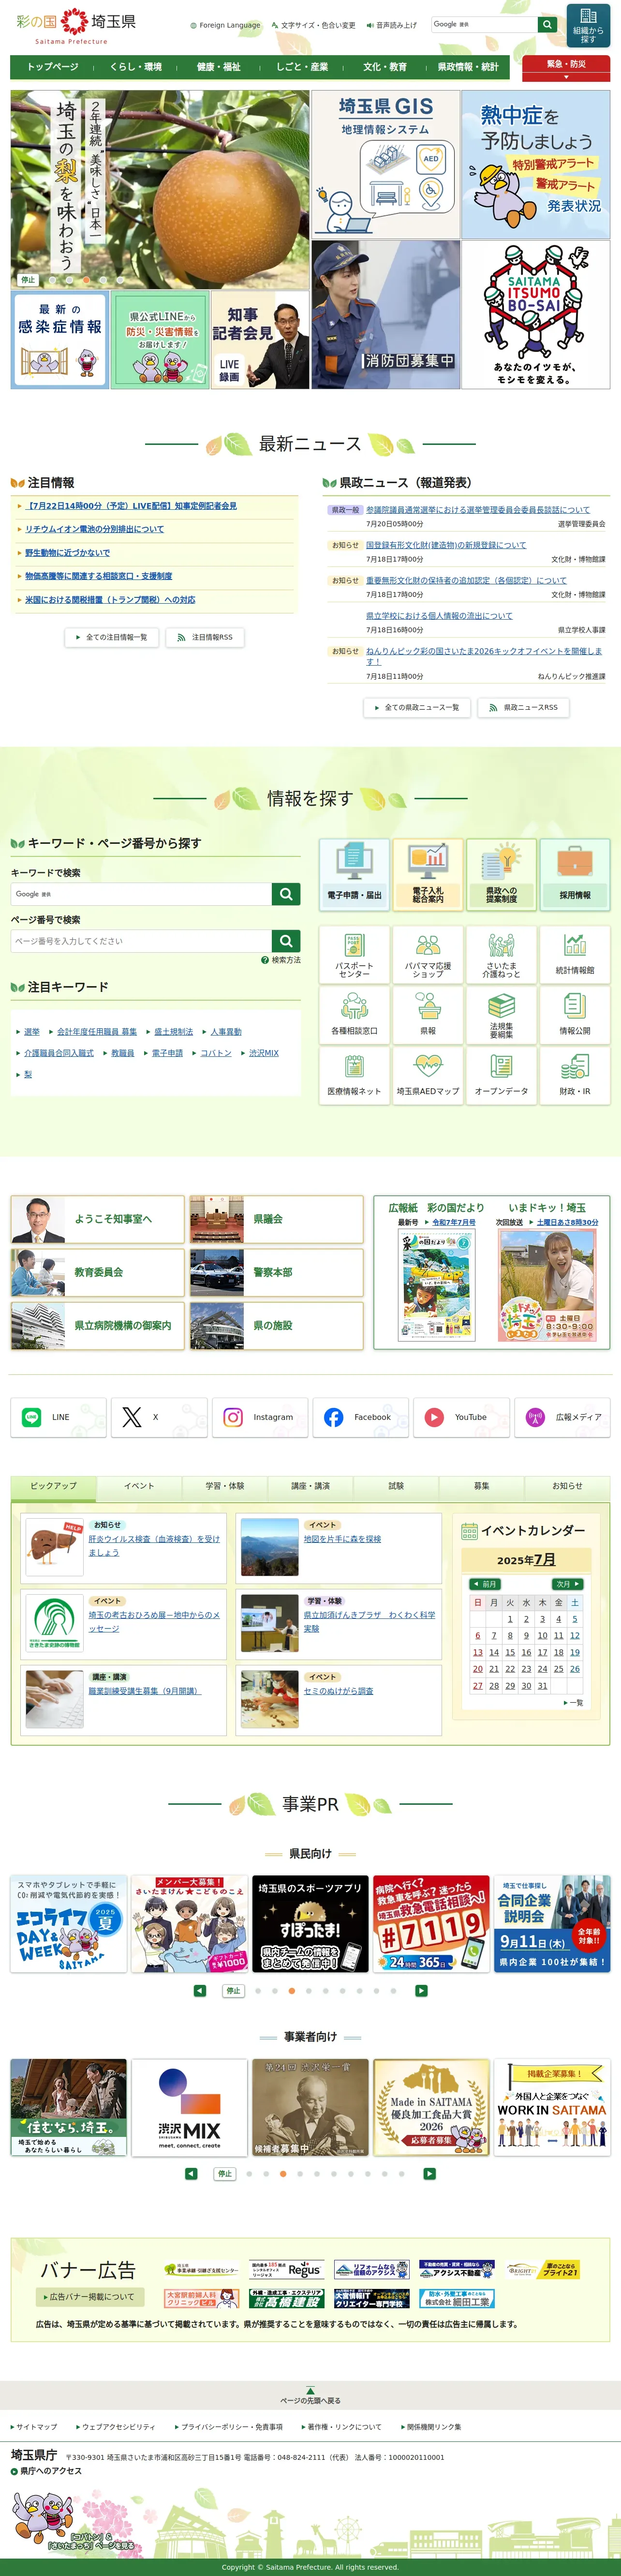Open パパママ応援ショップ icon tile
621x2576 pixels.
(x=429, y=955)
